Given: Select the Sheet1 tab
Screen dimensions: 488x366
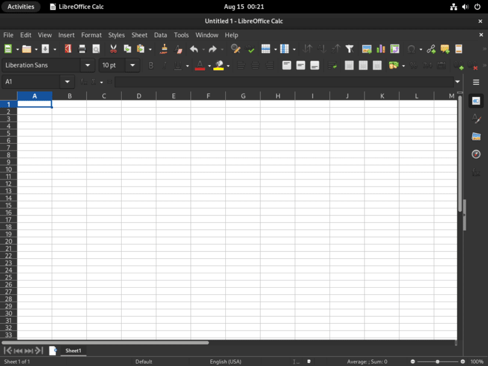Looking at the screenshot, I should [73, 350].
